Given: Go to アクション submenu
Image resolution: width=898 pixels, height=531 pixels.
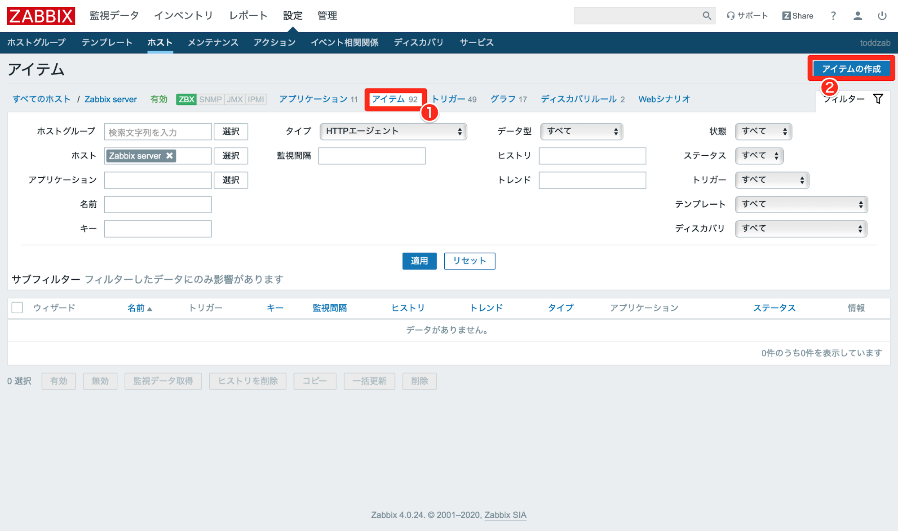Looking at the screenshot, I should click(x=274, y=43).
